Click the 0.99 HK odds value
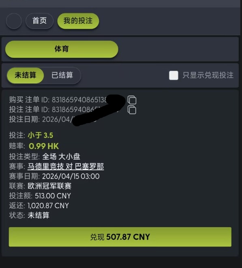This screenshot has height=268, width=242. pyautogui.click(x=44, y=146)
